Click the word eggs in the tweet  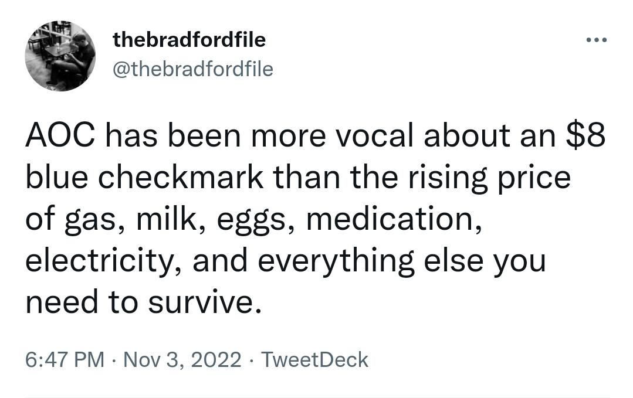[251, 222]
